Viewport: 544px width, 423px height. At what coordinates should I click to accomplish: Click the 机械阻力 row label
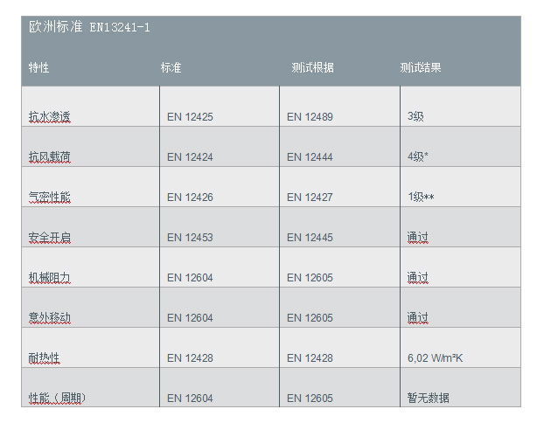coord(49,278)
